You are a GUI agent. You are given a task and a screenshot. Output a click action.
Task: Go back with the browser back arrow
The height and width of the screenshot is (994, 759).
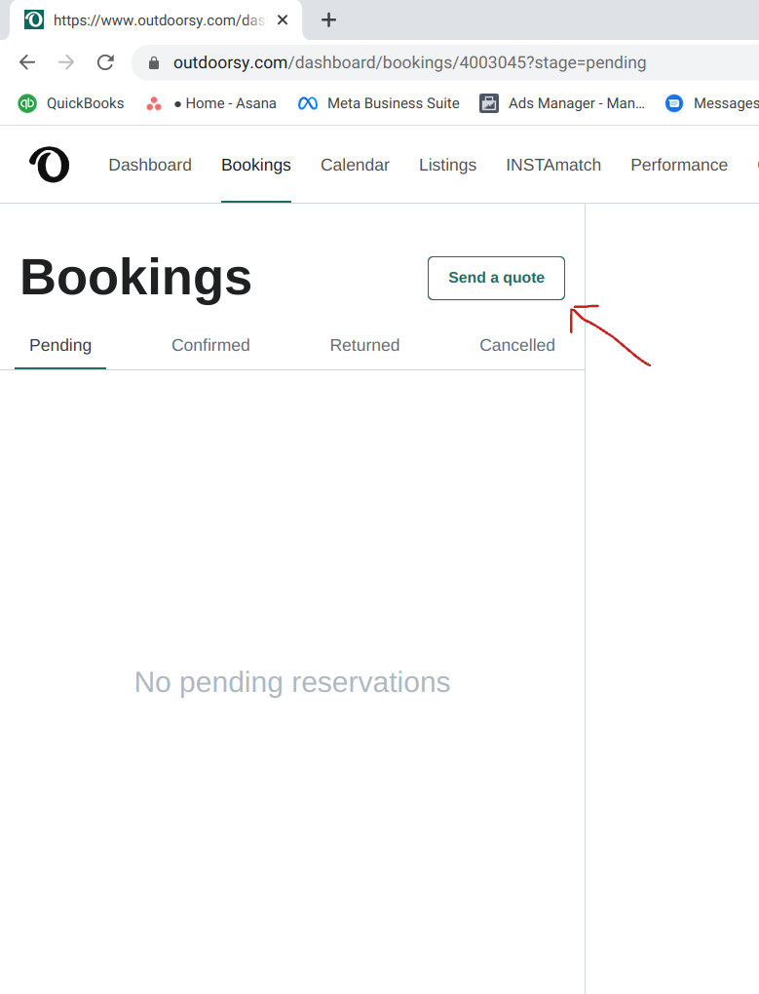click(27, 62)
